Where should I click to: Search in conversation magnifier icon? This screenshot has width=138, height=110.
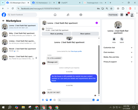[x=122, y=39]
